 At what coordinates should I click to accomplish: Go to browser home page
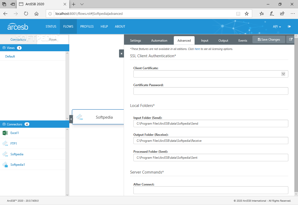[x=36, y=14]
